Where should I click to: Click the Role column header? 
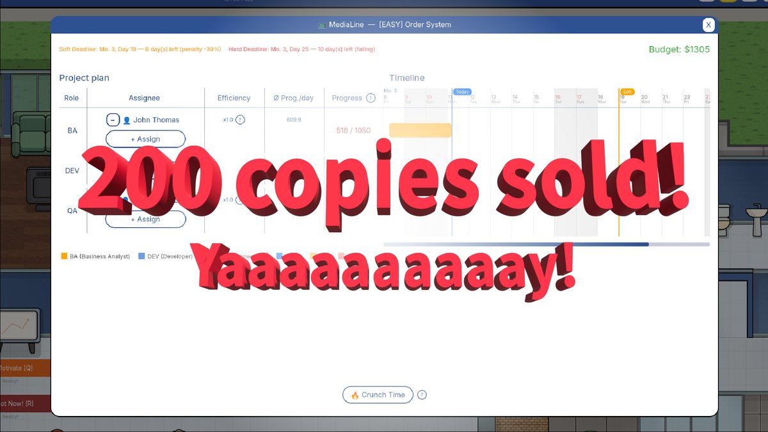72,98
